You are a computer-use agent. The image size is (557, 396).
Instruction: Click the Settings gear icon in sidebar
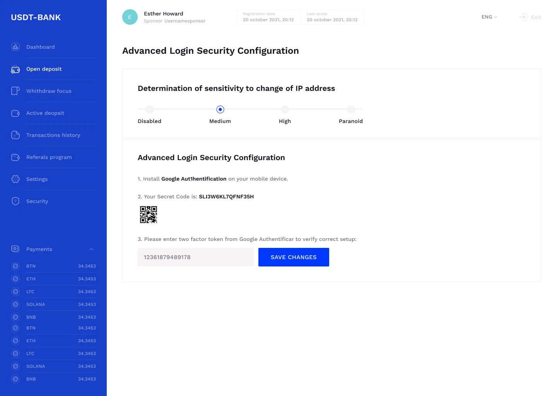click(15, 179)
